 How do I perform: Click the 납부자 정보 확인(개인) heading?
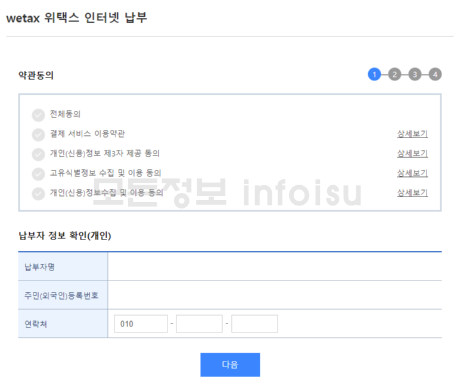tap(65, 235)
